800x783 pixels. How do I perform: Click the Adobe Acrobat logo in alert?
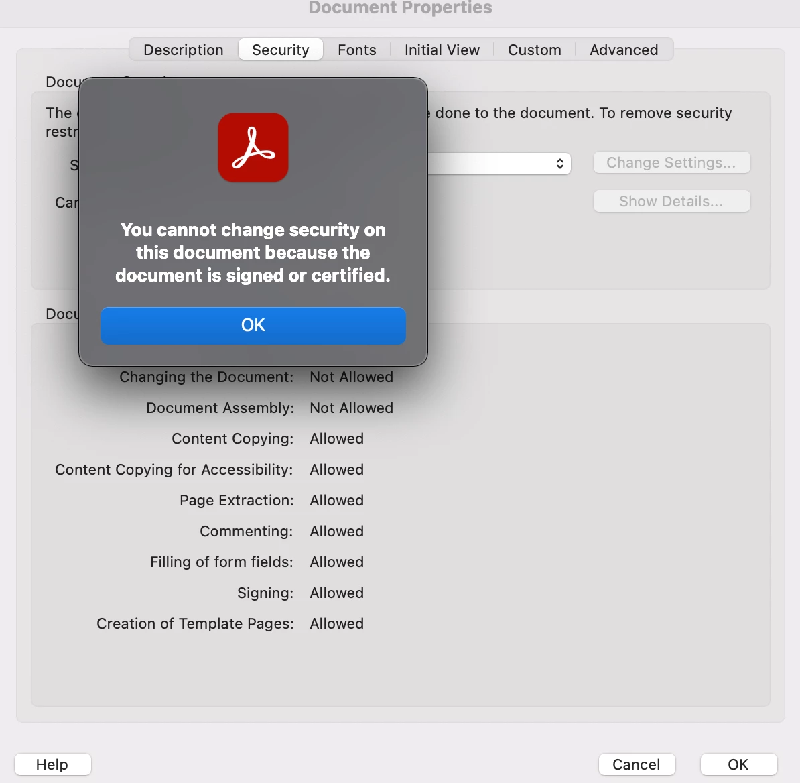[x=253, y=147]
